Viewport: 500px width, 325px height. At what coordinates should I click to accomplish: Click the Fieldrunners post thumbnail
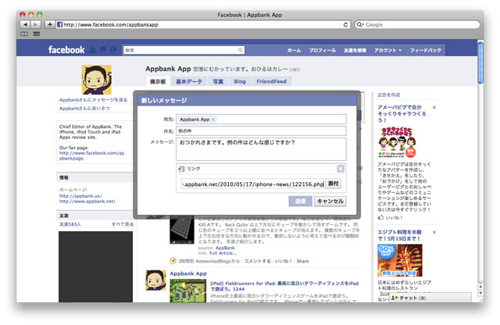[x=187, y=291]
